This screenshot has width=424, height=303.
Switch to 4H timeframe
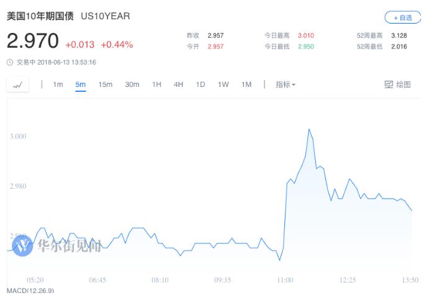click(178, 84)
